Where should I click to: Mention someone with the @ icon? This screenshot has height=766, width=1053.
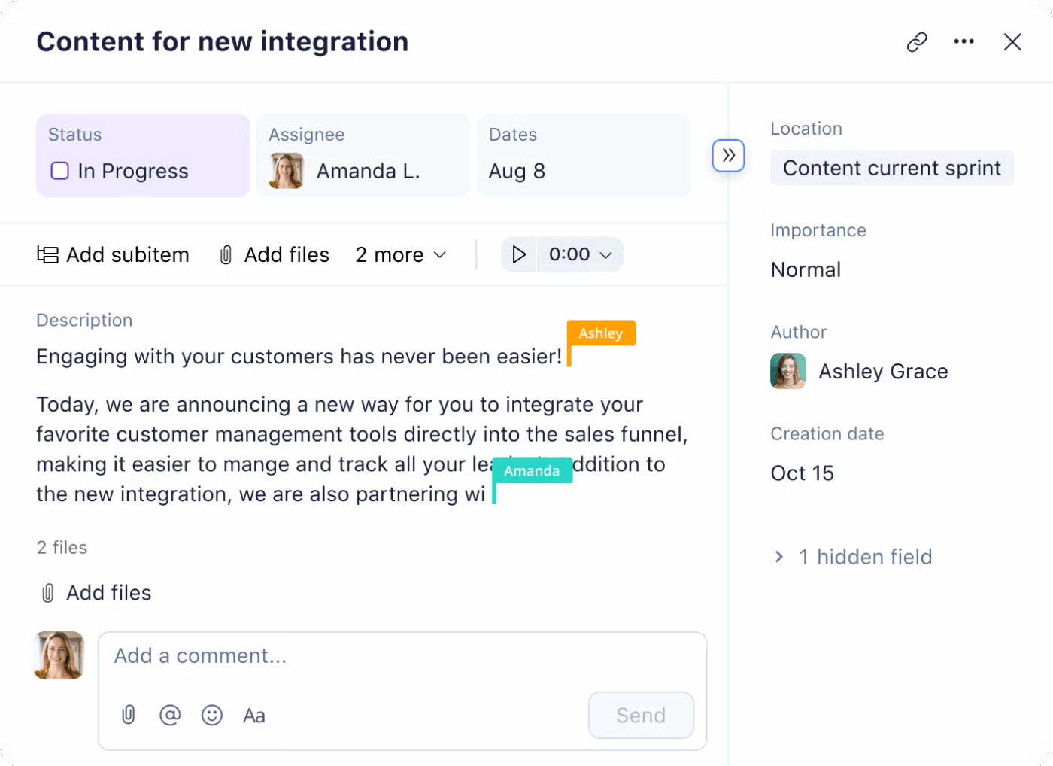click(x=171, y=715)
